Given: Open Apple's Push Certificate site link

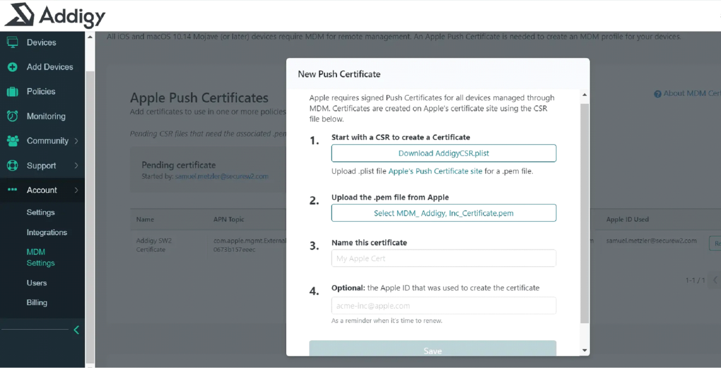Looking at the screenshot, I should click(435, 171).
